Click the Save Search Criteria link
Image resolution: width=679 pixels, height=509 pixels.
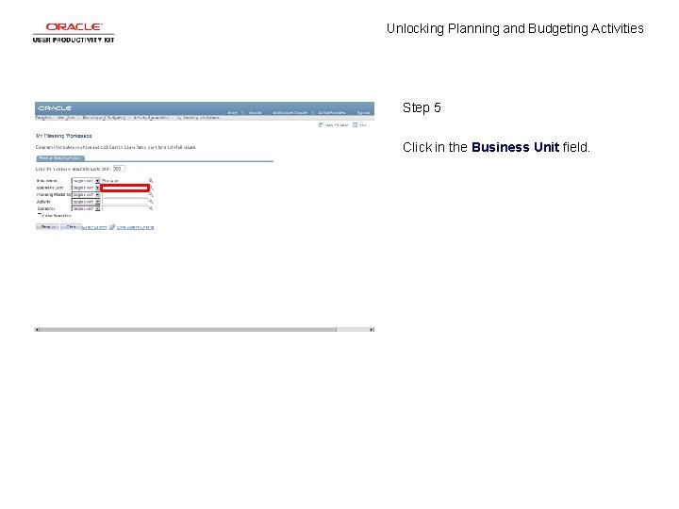pos(135,228)
